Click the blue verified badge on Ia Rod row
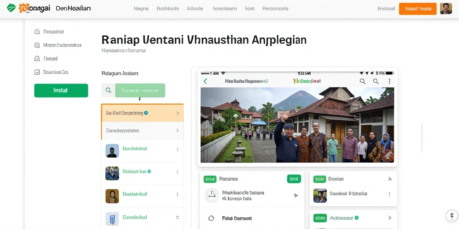Image resolution: width=459 pixels, height=229 pixels. [146, 113]
